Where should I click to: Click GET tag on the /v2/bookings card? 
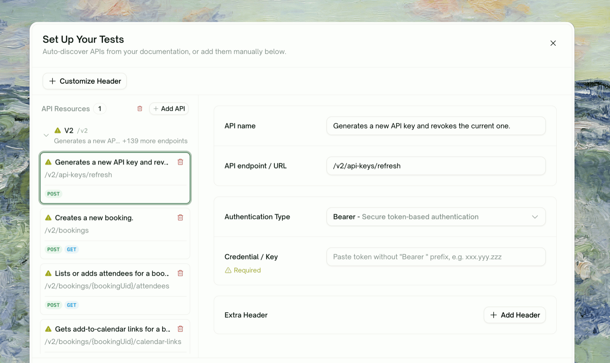click(x=72, y=249)
